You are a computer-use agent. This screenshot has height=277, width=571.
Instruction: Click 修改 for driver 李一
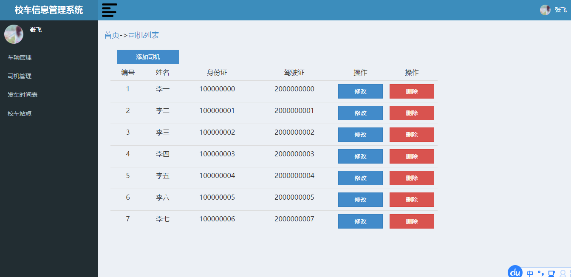pyautogui.click(x=360, y=91)
